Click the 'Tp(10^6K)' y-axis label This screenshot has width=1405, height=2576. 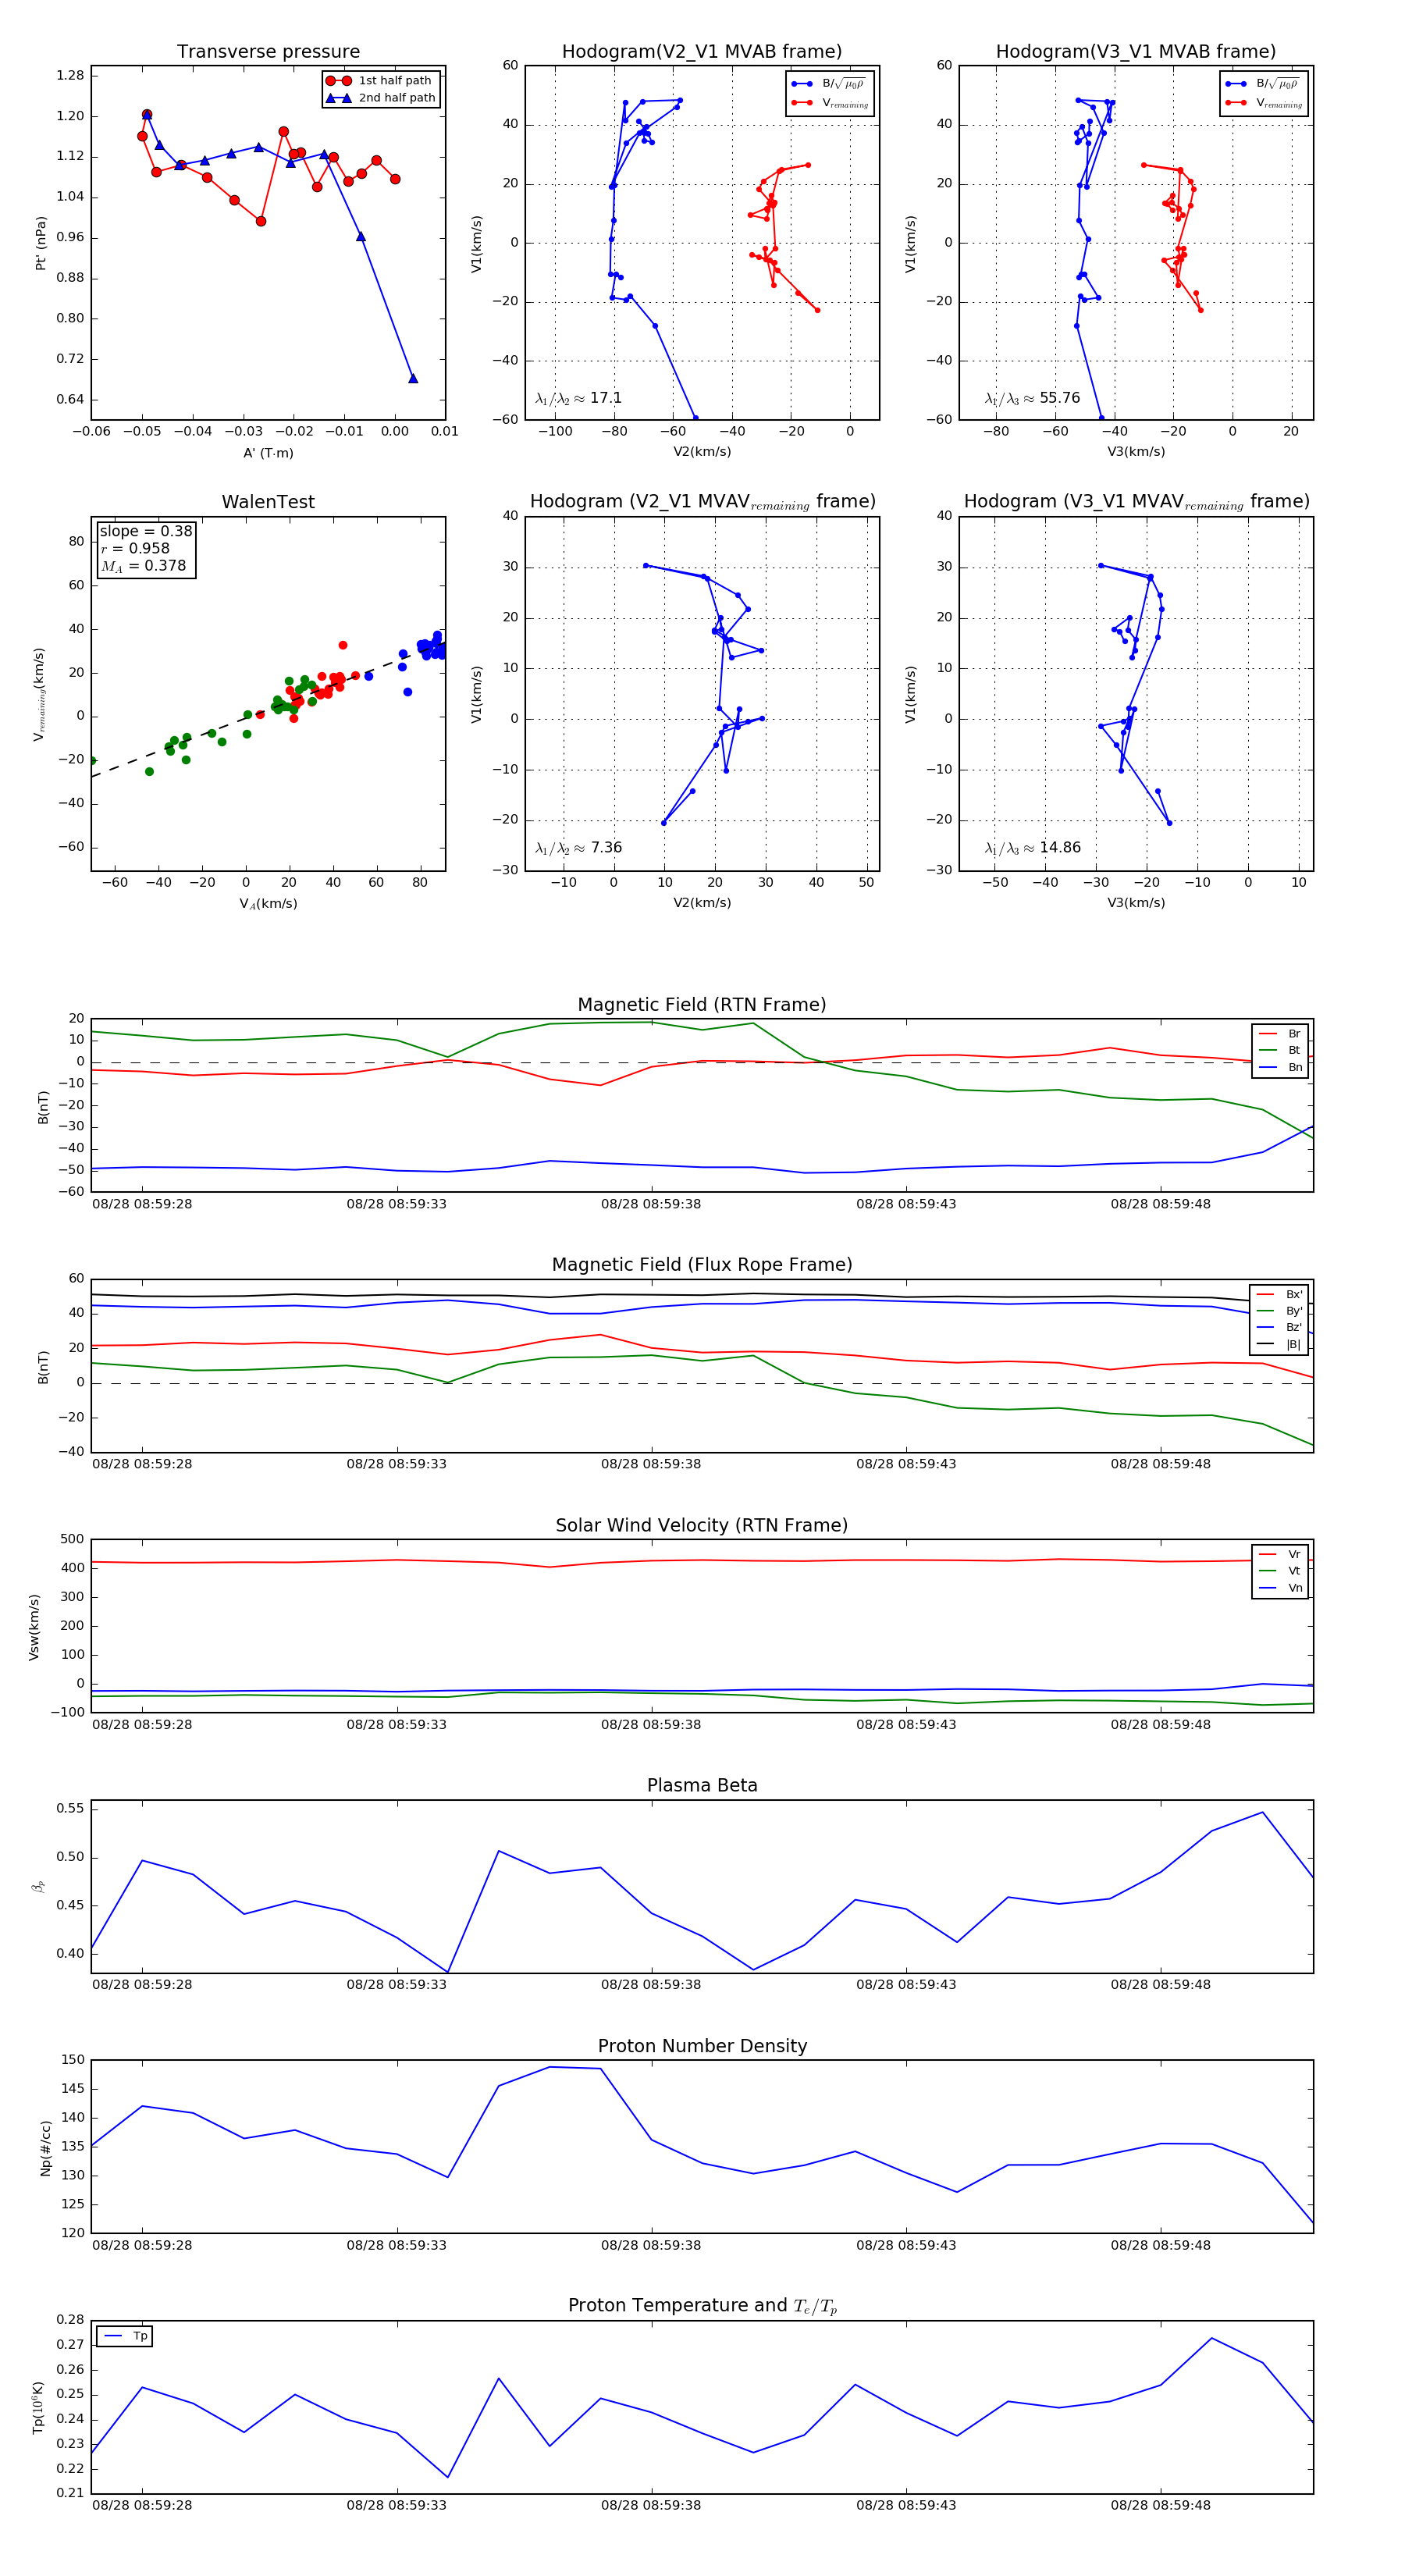point(38,2408)
